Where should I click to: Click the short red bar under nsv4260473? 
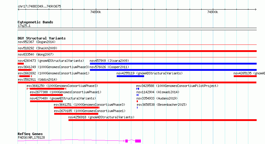pos(21,64)
